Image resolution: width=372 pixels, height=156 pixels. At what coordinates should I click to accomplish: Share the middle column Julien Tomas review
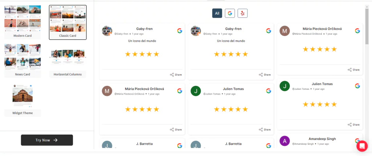pyautogui.click(x=264, y=129)
